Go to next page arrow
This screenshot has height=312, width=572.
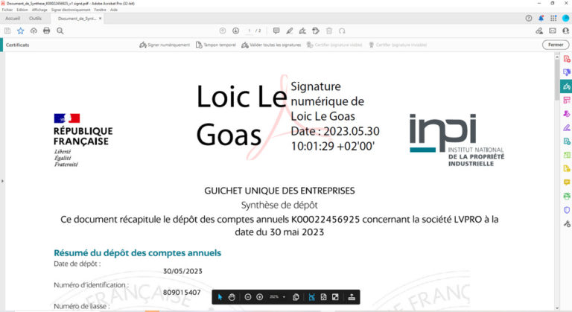coord(235,31)
